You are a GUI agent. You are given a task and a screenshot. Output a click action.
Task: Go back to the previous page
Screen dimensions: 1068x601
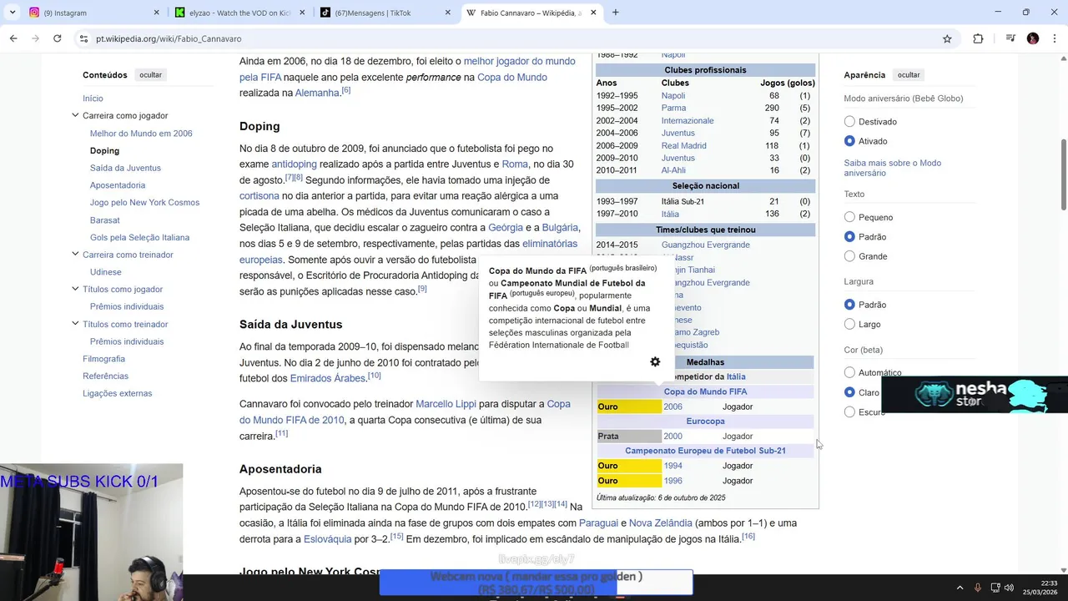pos(13,38)
